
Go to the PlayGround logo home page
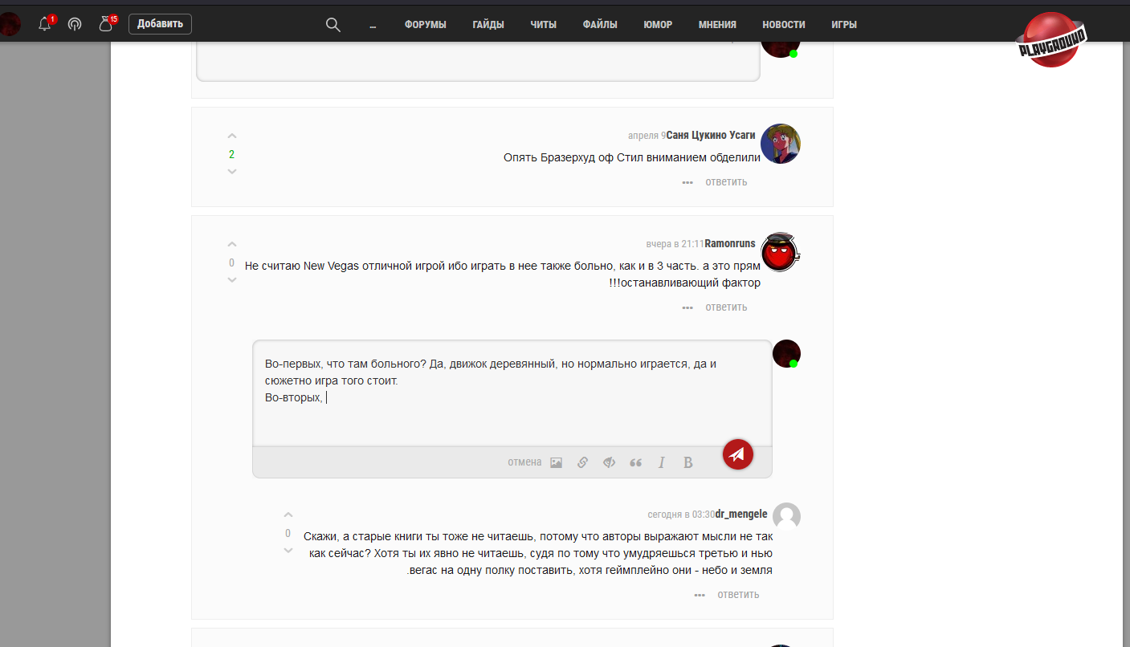point(1053,39)
